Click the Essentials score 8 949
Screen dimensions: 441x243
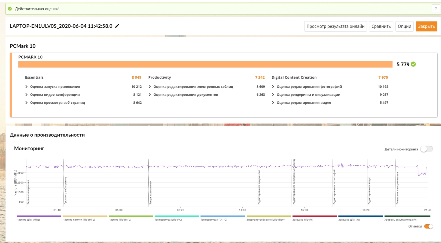(x=137, y=77)
